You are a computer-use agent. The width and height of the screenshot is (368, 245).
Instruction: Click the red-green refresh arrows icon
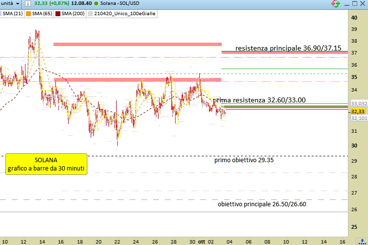pos(336,3)
